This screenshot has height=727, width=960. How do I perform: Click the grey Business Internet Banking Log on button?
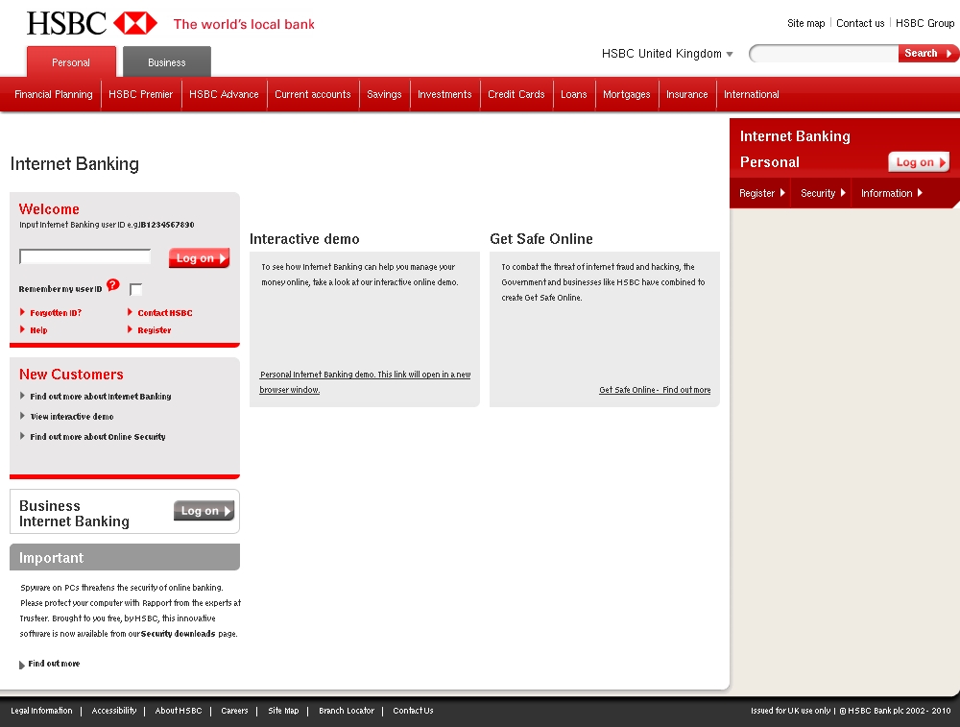204,511
